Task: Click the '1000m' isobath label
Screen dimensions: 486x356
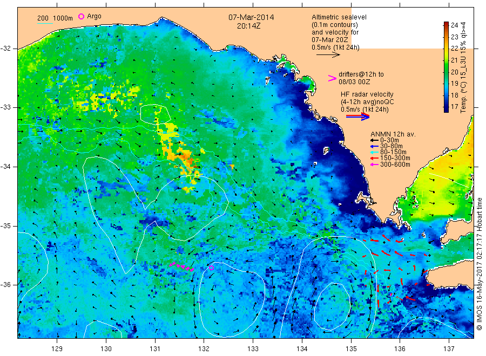Action: click(63, 18)
